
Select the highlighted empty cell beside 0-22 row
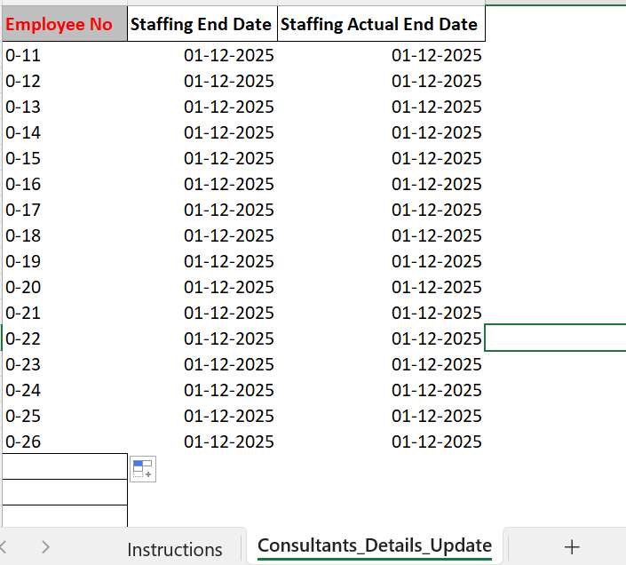tap(555, 338)
